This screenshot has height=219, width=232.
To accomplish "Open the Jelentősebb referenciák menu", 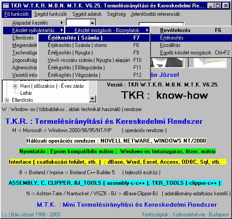I will pos(155,14).
